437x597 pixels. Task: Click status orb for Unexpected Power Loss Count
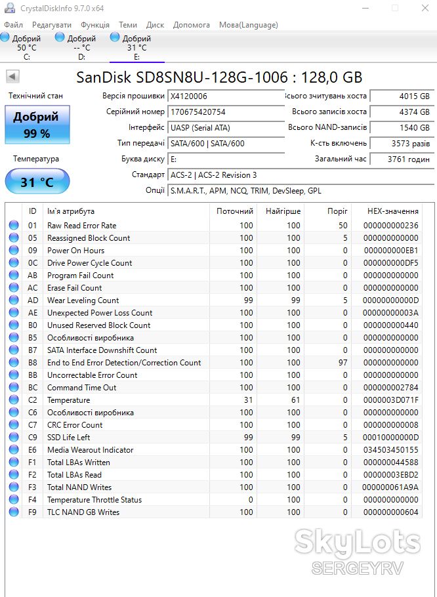[14, 312]
